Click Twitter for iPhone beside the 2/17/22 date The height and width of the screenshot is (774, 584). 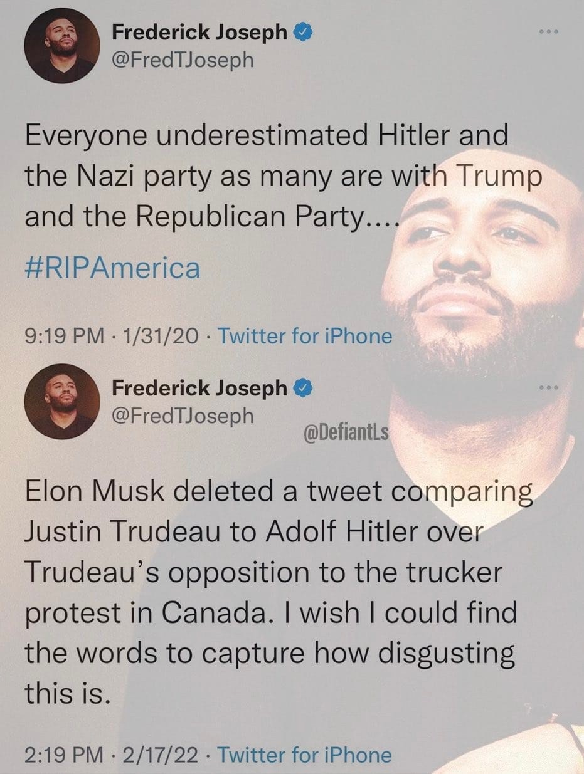(x=304, y=755)
